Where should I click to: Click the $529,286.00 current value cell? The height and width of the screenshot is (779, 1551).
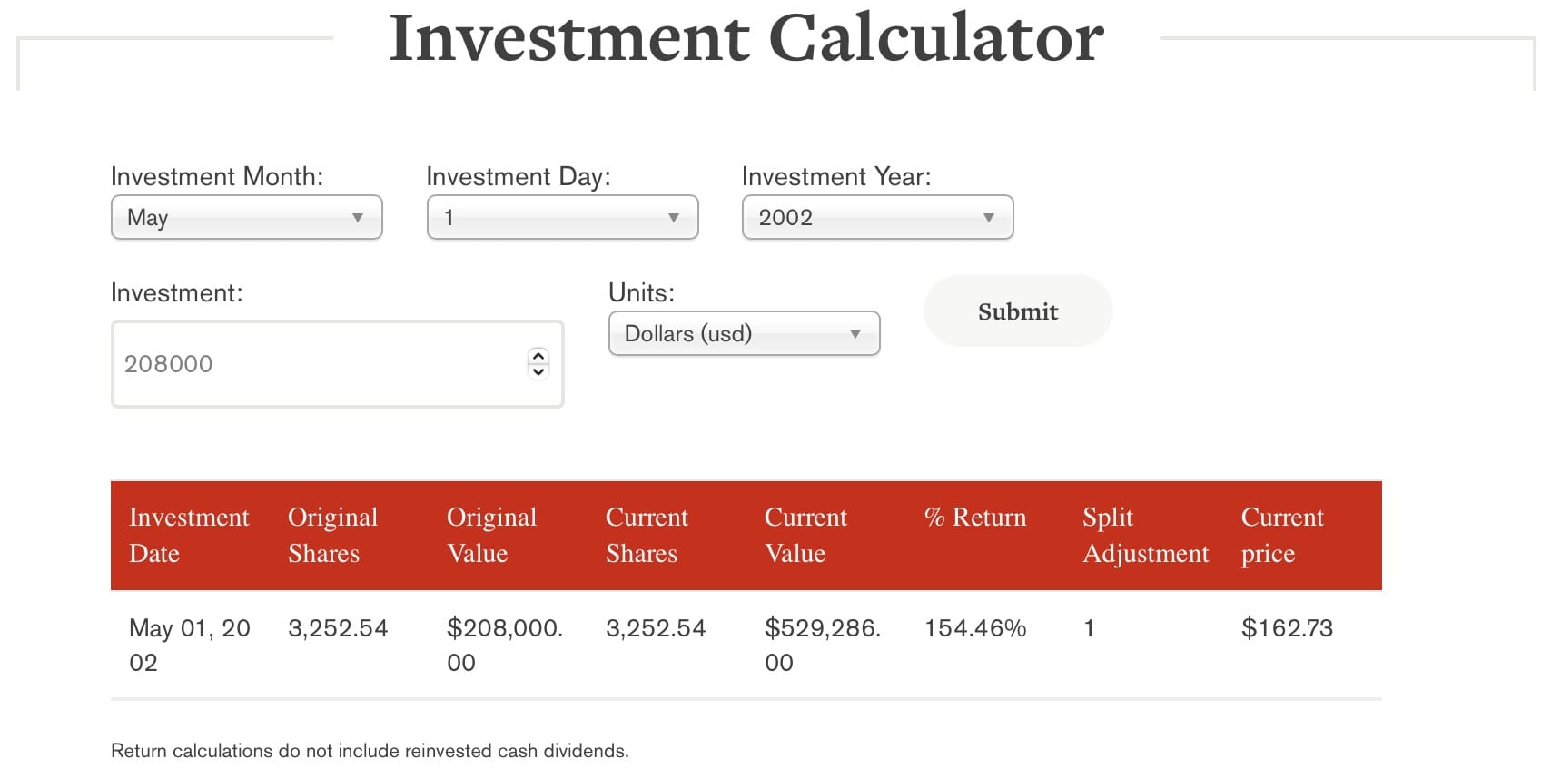pyautogui.click(x=822, y=645)
